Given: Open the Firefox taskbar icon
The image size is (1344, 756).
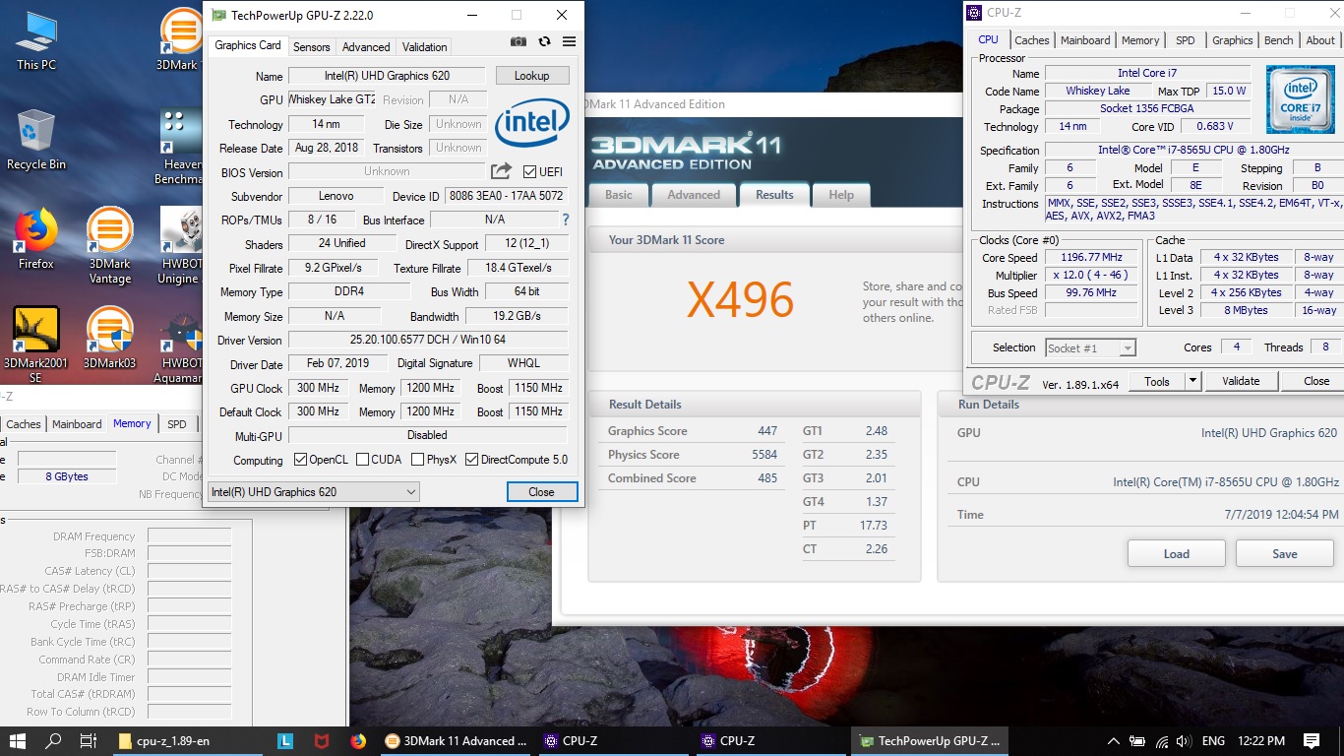Looking at the screenshot, I should (x=357, y=741).
